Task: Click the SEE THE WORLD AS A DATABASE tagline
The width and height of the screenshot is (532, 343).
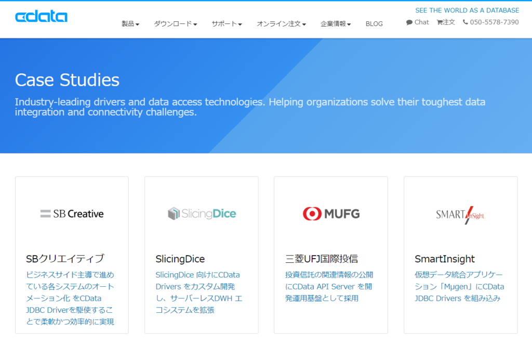Action: [467, 10]
